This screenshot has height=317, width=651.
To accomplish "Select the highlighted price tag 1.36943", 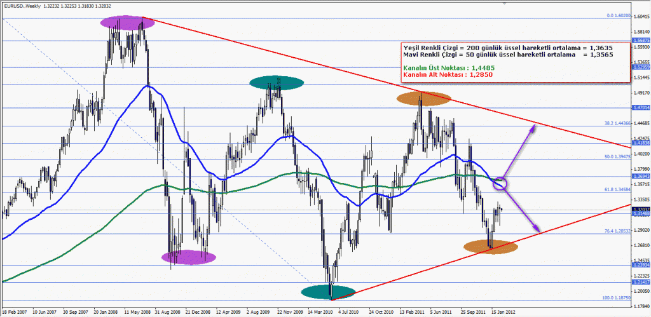I will 641,177.
